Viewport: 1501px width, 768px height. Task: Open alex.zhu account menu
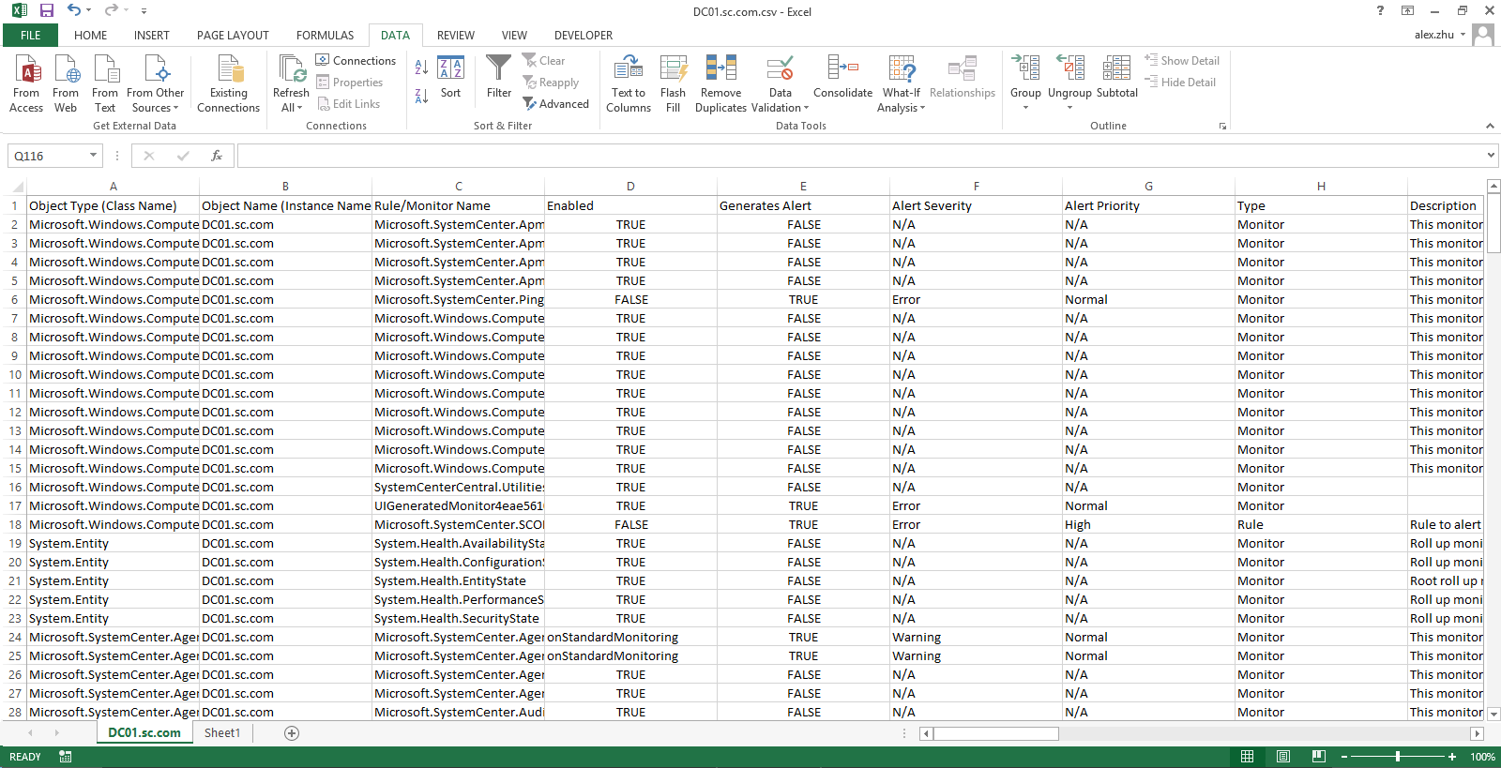[1440, 35]
